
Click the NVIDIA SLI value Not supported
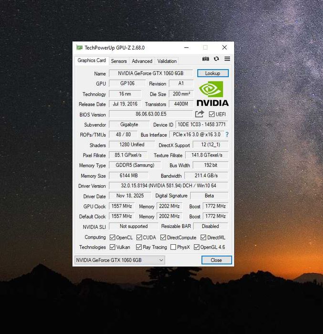pos(134,226)
